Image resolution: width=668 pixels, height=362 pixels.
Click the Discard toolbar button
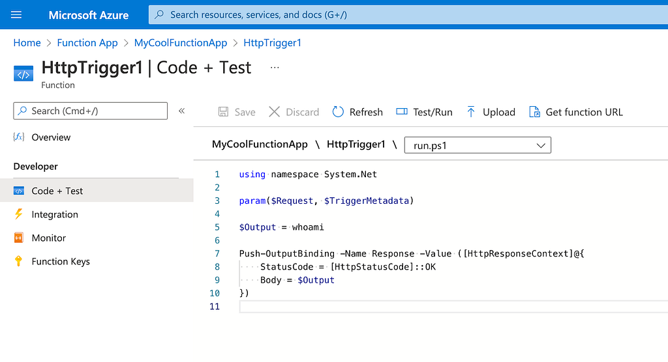294,112
